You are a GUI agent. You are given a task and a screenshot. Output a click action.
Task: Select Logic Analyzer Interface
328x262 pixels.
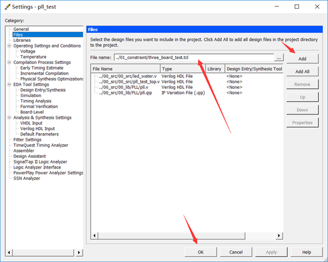pos(37,167)
